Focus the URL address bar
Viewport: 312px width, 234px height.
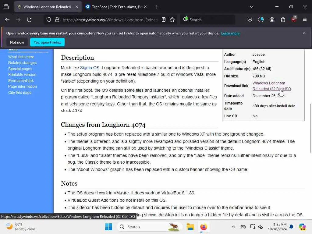point(110,20)
